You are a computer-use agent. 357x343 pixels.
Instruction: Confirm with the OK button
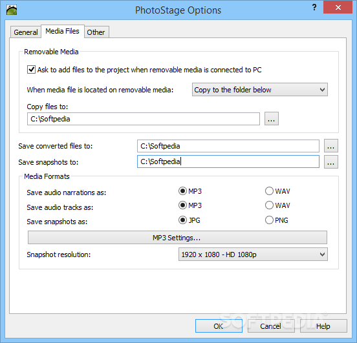coord(219,326)
